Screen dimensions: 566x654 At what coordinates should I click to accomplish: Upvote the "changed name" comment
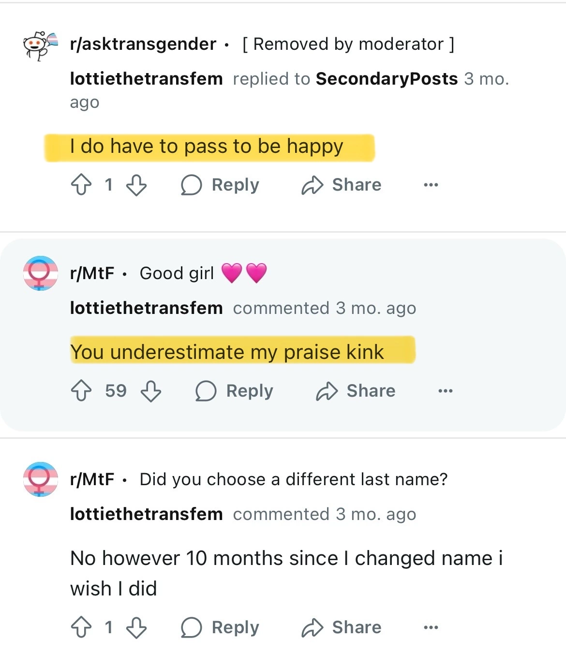pyautogui.click(x=81, y=627)
